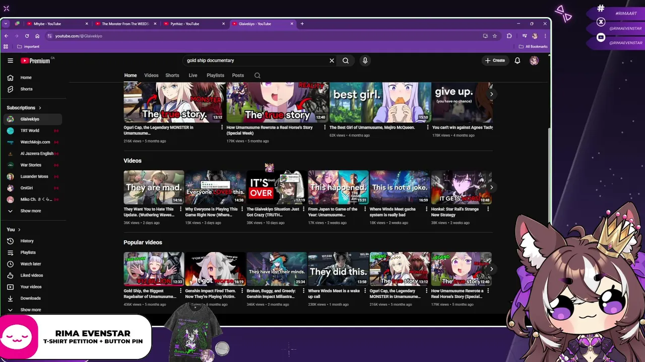Open the notifications bell
Screen dimensions: 645x362
518,60
